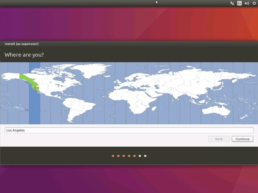Click the "Where are you?" heading
This screenshot has height=193, width=258.
click(x=24, y=55)
